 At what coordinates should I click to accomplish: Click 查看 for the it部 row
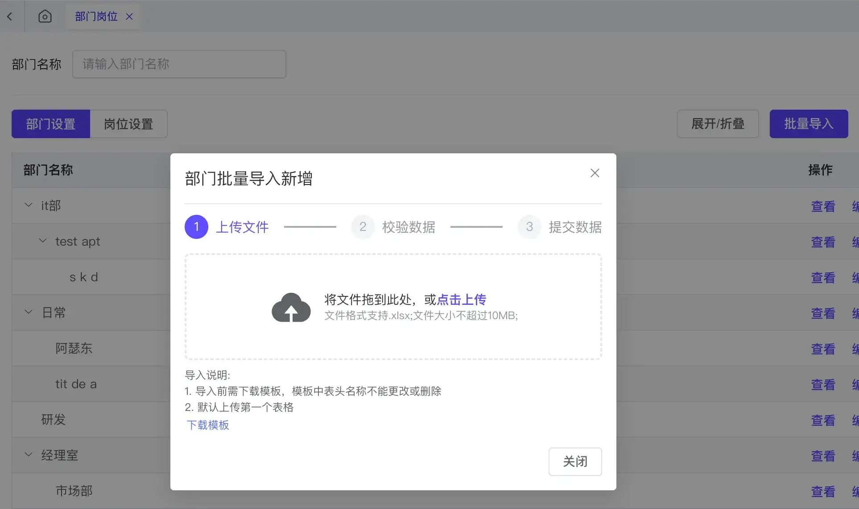coord(823,206)
